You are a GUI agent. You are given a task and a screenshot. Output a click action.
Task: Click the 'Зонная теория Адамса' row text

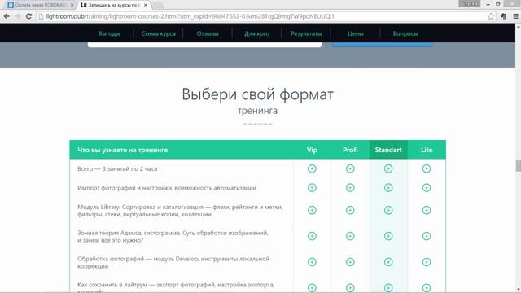pos(173,237)
